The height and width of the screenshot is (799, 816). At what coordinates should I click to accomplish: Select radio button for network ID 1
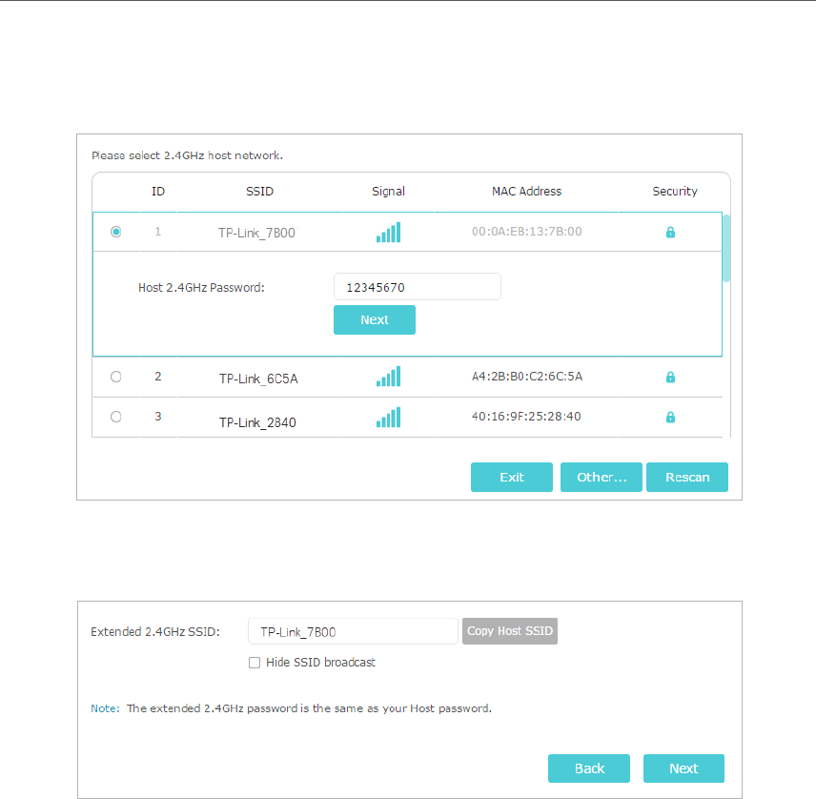coord(116,232)
